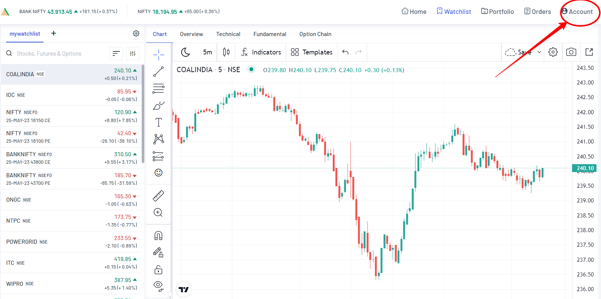
Task: Open the watchlist sort menu
Action: [x=116, y=54]
